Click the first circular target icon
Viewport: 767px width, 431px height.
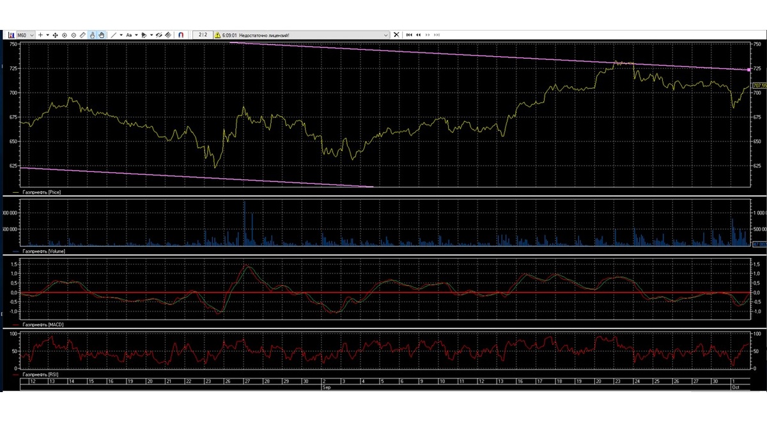[x=65, y=35]
